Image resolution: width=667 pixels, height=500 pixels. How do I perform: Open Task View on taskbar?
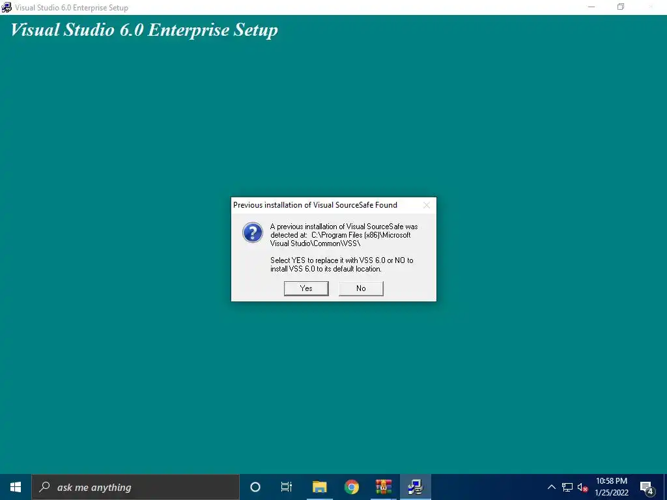(287, 487)
